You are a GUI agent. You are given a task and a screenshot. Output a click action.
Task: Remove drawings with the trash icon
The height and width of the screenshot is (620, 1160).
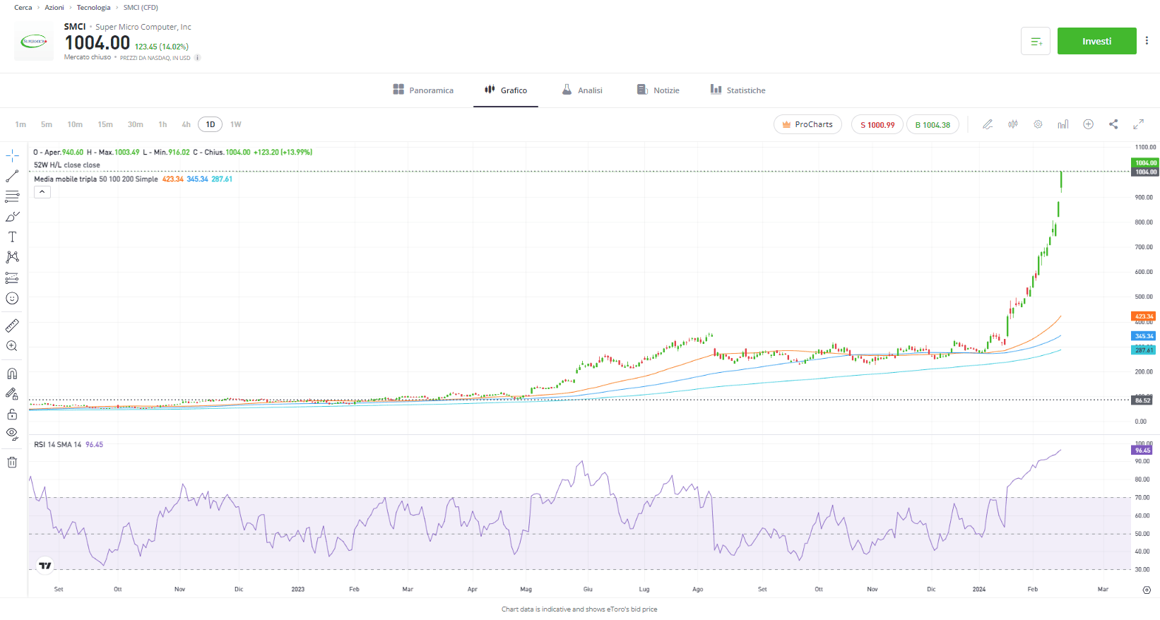12,463
